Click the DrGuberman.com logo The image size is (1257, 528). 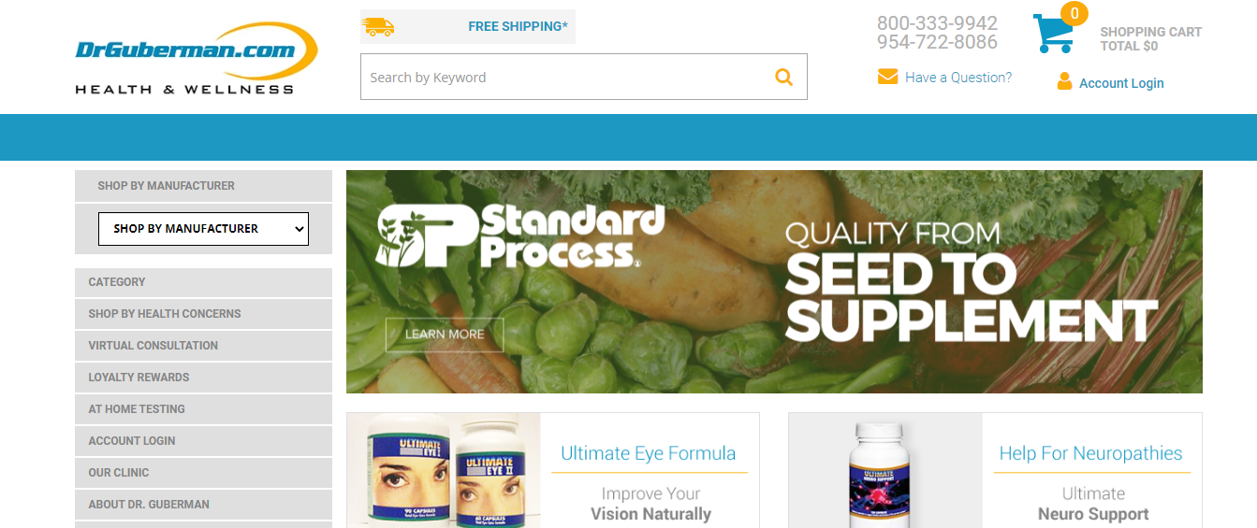pos(197,58)
